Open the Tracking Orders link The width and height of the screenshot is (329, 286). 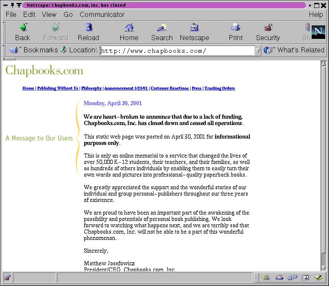coord(220,88)
